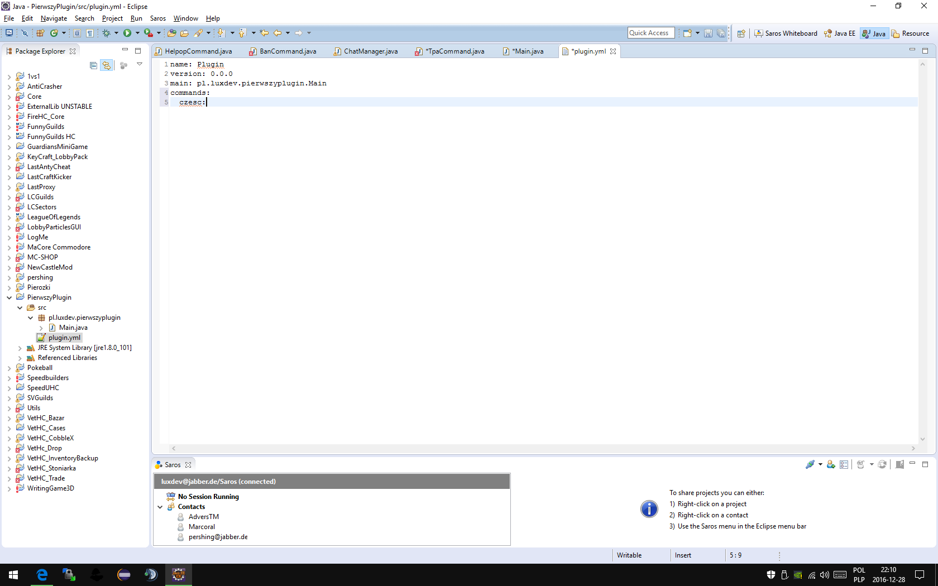Open the Saros menu in menu bar
This screenshot has height=586, width=938.
click(x=157, y=18)
